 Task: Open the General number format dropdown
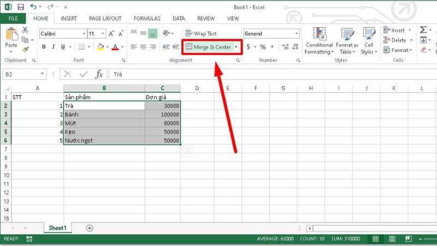(297, 33)
